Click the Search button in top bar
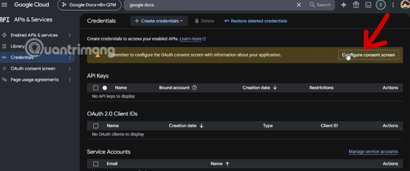 coord(320,4)
